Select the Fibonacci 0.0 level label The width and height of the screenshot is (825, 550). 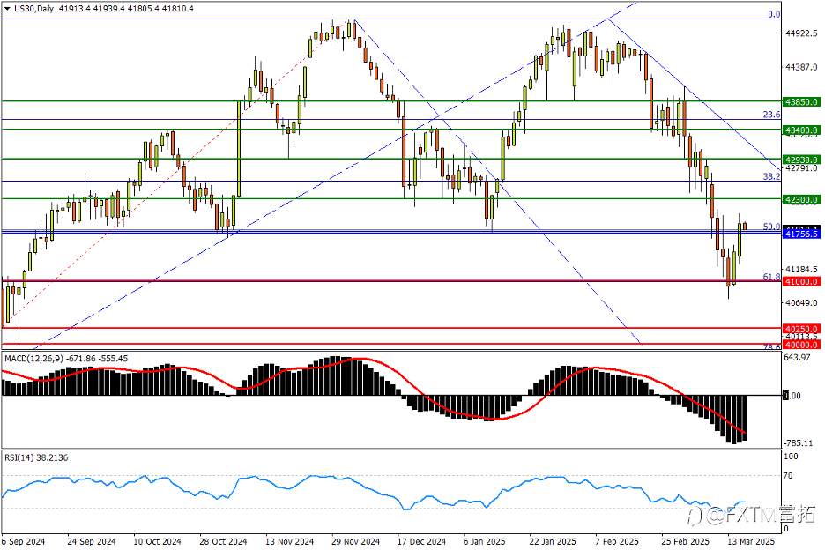click(x=774, y=14)
